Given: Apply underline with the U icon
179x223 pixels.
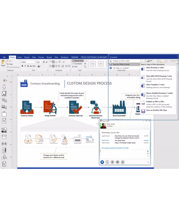Looking at the screenshot, I should click(x=28, y=66).
